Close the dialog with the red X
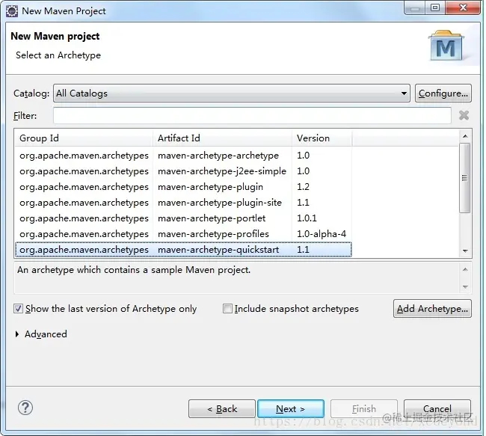Image resolution: width=486 pixels, height=436 pixels. tap(463, 7)
